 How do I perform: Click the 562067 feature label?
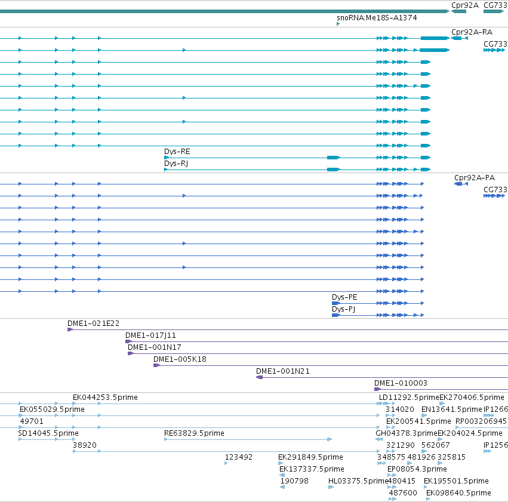pyautogui.click(x=435, y=445)
